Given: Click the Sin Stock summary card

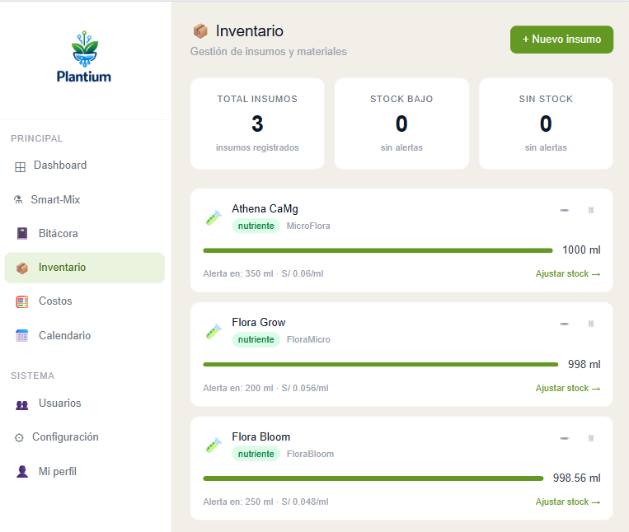Looking at the screenshot, I should 546,124.
